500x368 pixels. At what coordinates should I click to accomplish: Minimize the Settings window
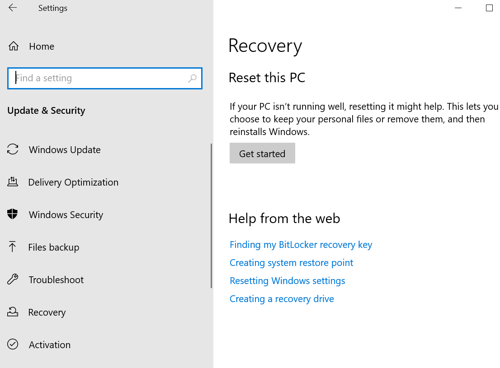point(458,8)
